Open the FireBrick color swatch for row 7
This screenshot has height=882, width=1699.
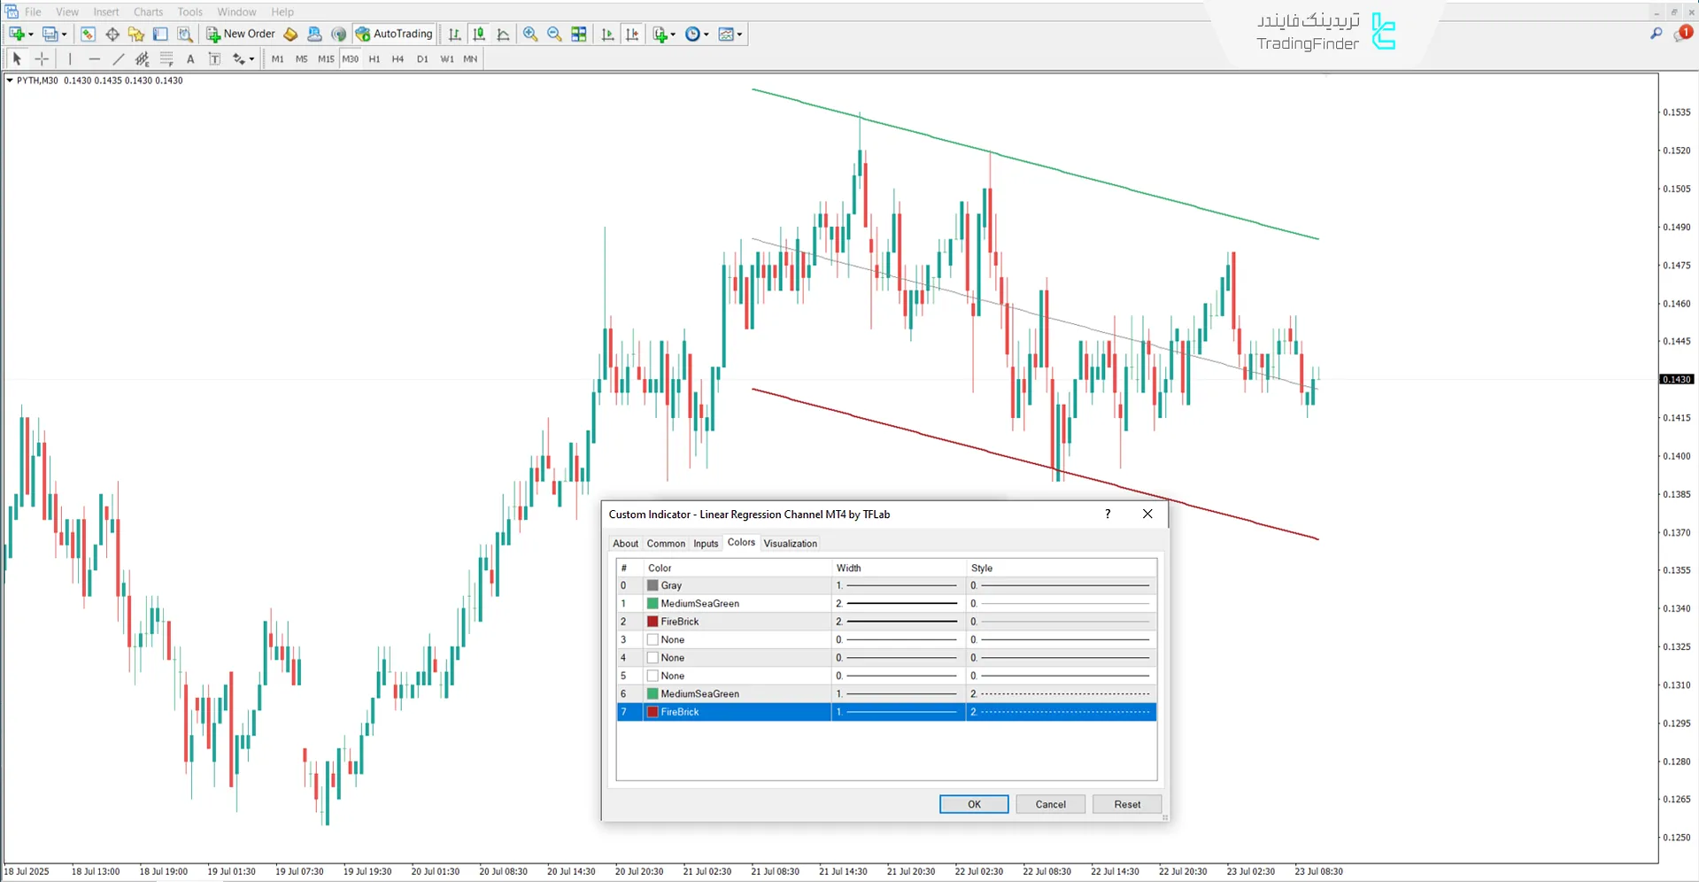(653, 711)
